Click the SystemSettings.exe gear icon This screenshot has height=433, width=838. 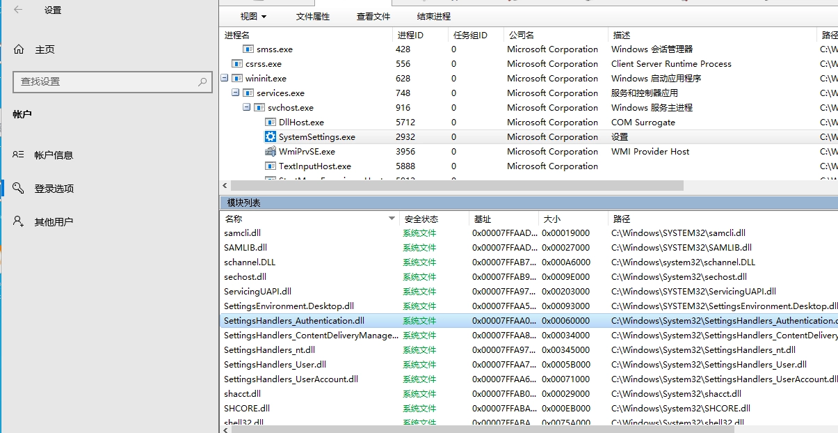pos(271,137)
